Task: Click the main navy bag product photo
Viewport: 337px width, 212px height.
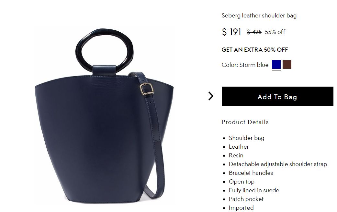Action: click(104, 116)
